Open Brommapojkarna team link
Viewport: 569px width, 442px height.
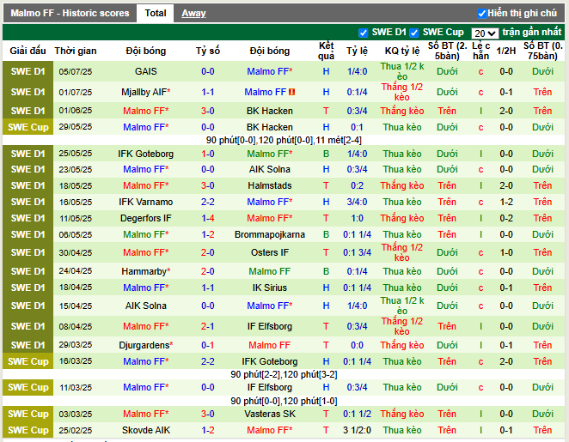270,234
